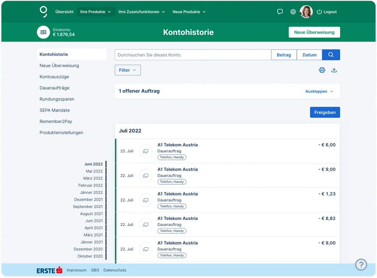Jump to Juni 2021 in timeline
The height and width of the screenshot is (278, 377).
click(x=94, y=221)
